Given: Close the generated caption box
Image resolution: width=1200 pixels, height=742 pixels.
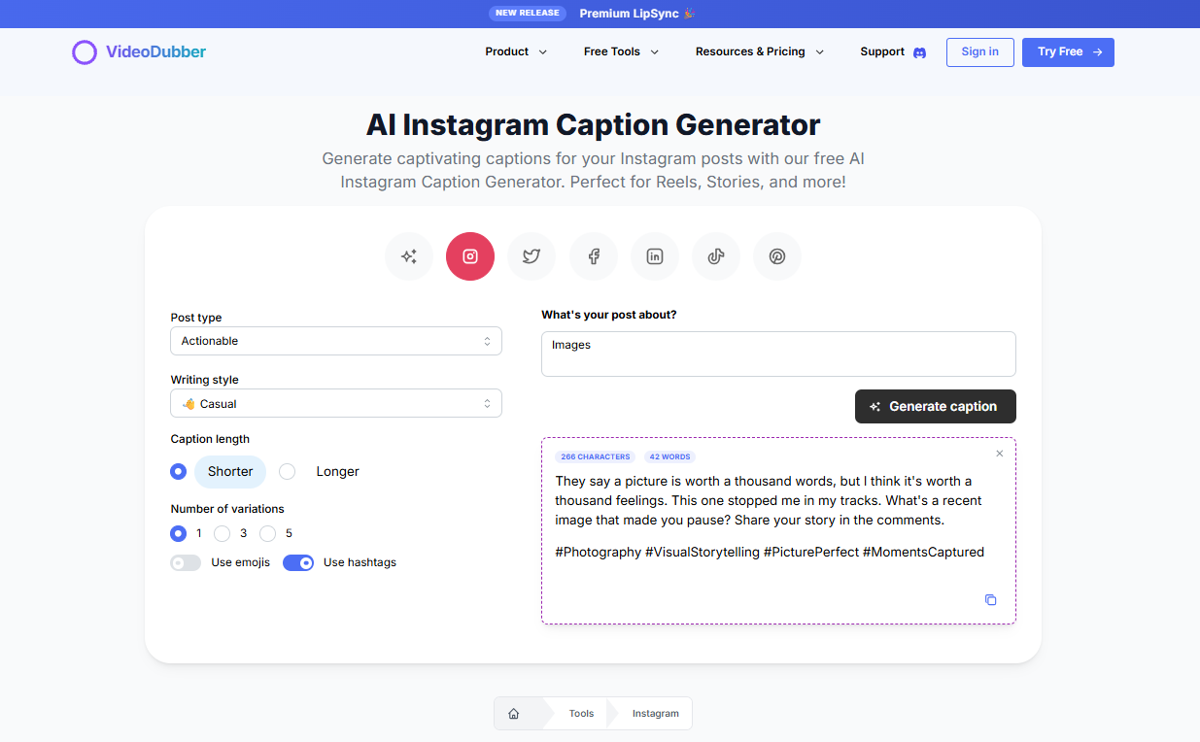Looking at the screenshot, I should point(1000,454).
